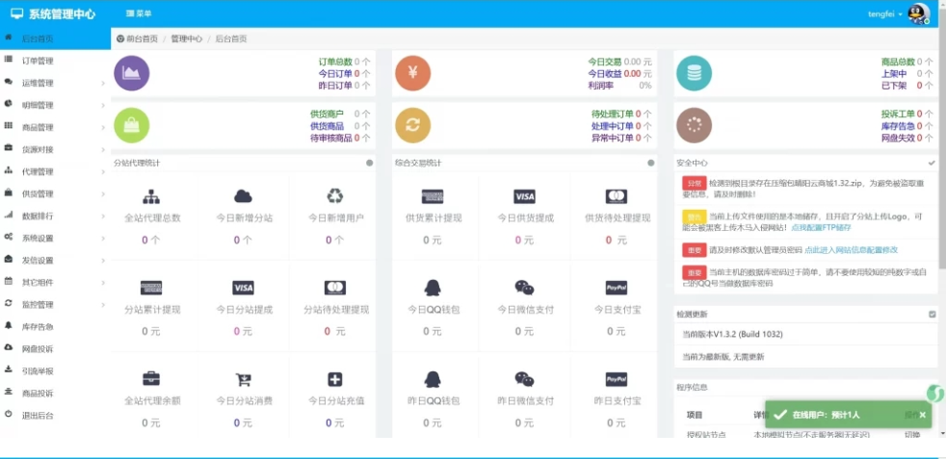
Task: Go to 管理中心 in the breadcrumb
Action: 187,39
